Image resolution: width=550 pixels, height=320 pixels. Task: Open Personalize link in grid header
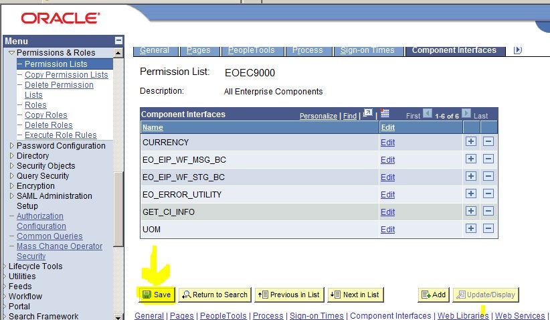point(318,116)
